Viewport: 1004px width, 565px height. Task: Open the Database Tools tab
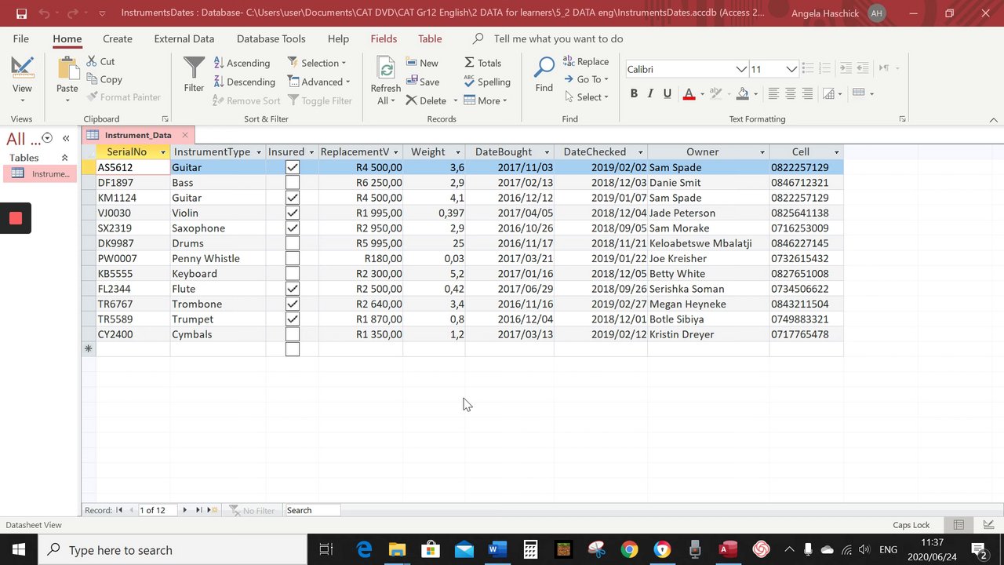(x=271, y=38)
